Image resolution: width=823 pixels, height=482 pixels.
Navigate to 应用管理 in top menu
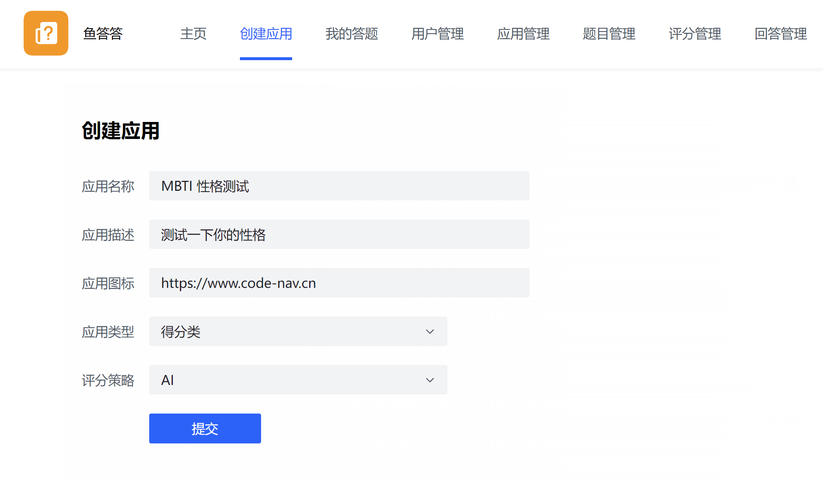[523, 34]
